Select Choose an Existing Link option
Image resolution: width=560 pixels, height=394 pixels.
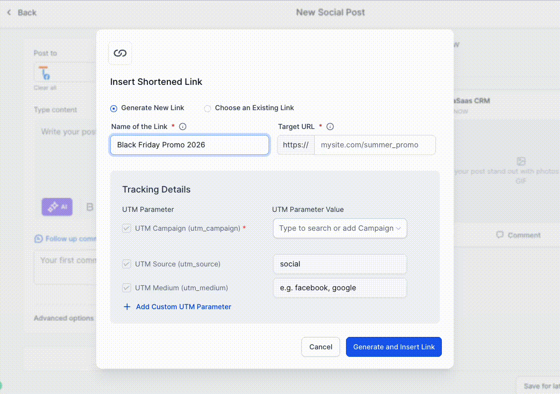pos(207,109)
